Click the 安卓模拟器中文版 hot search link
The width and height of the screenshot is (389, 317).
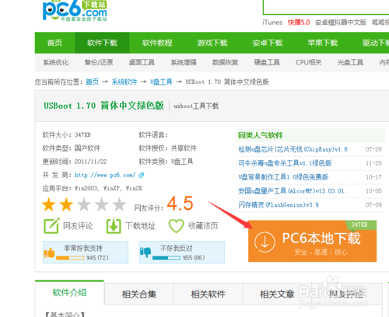click(341, 23)
